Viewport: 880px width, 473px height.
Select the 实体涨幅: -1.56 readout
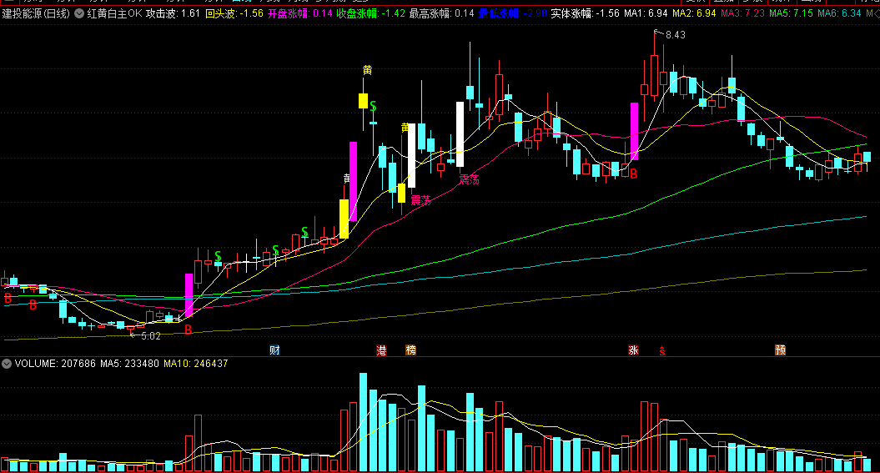click(586, 13)
